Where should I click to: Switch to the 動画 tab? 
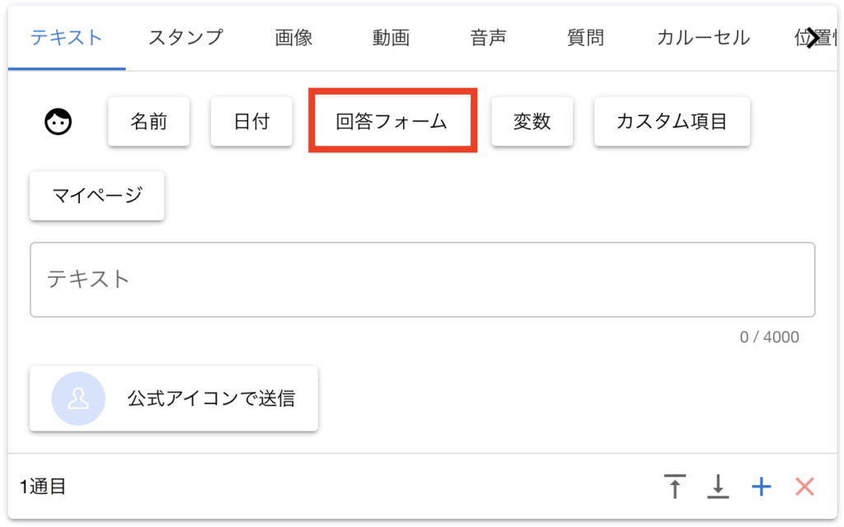[x=391, y=37]
